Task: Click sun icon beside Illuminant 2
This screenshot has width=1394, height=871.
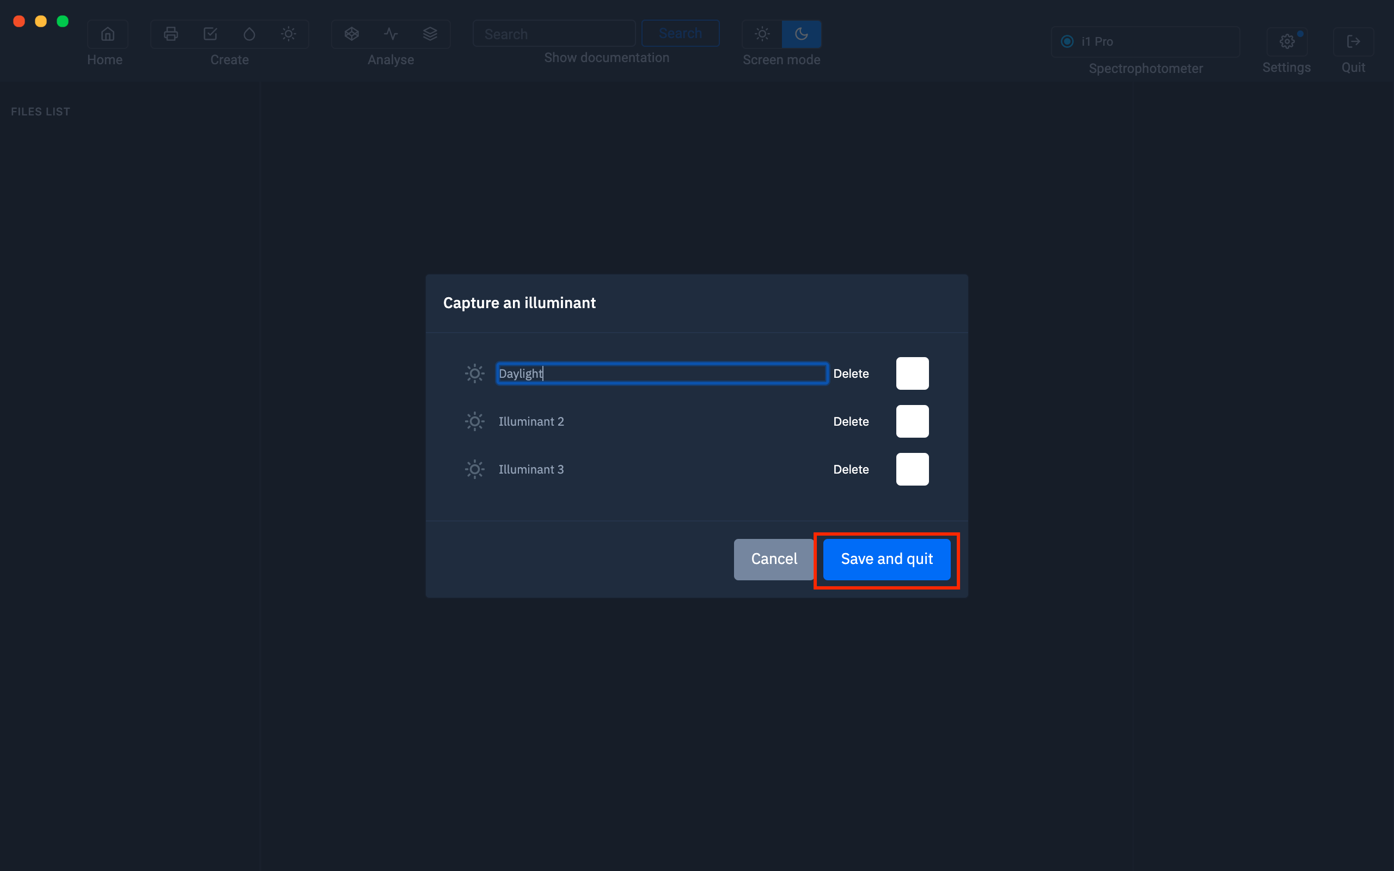Action: (475, 421)
